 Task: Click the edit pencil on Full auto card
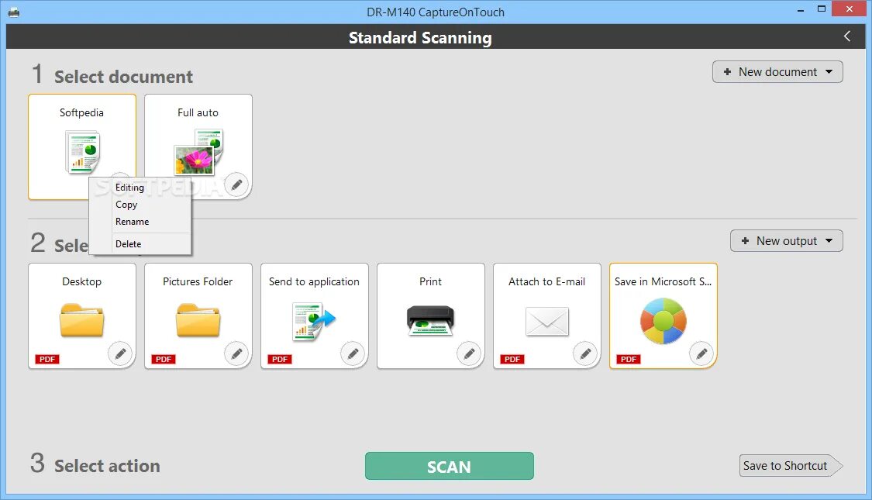click(237, 184)
